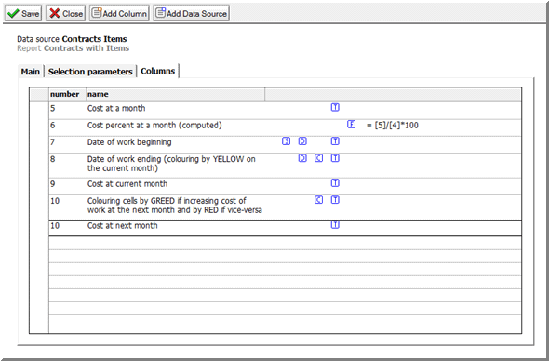Click the Close button
Screen dimensions: 549x361
coord(65,13)
